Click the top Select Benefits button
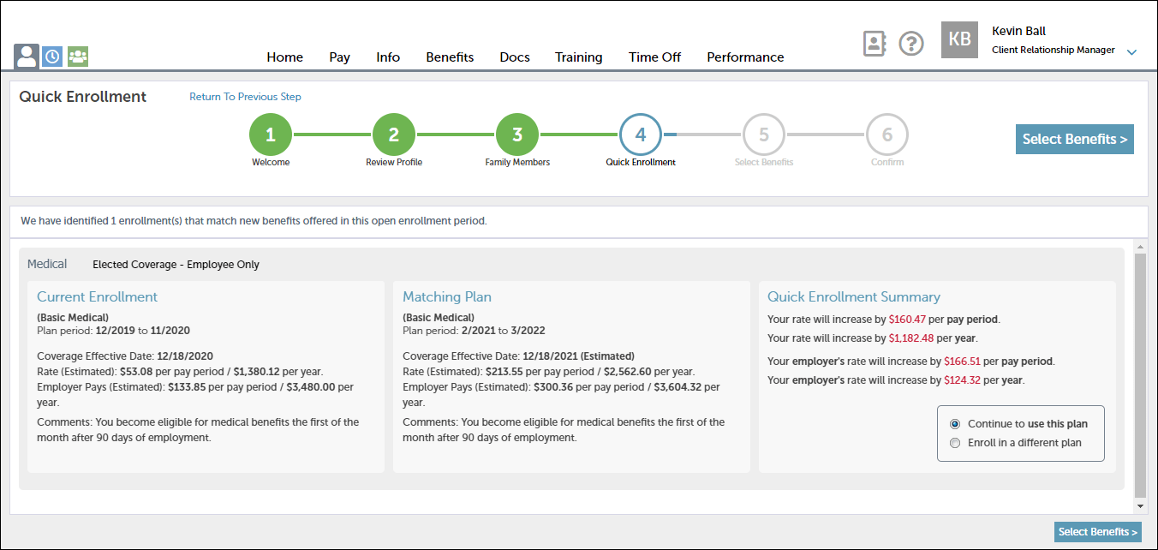Screen dimensions: 1158x550 (1074, 139)
